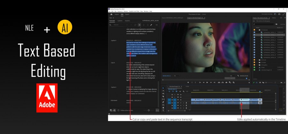
Task: Adjust the transcript text zoom slider
Action: click(148, 110)
